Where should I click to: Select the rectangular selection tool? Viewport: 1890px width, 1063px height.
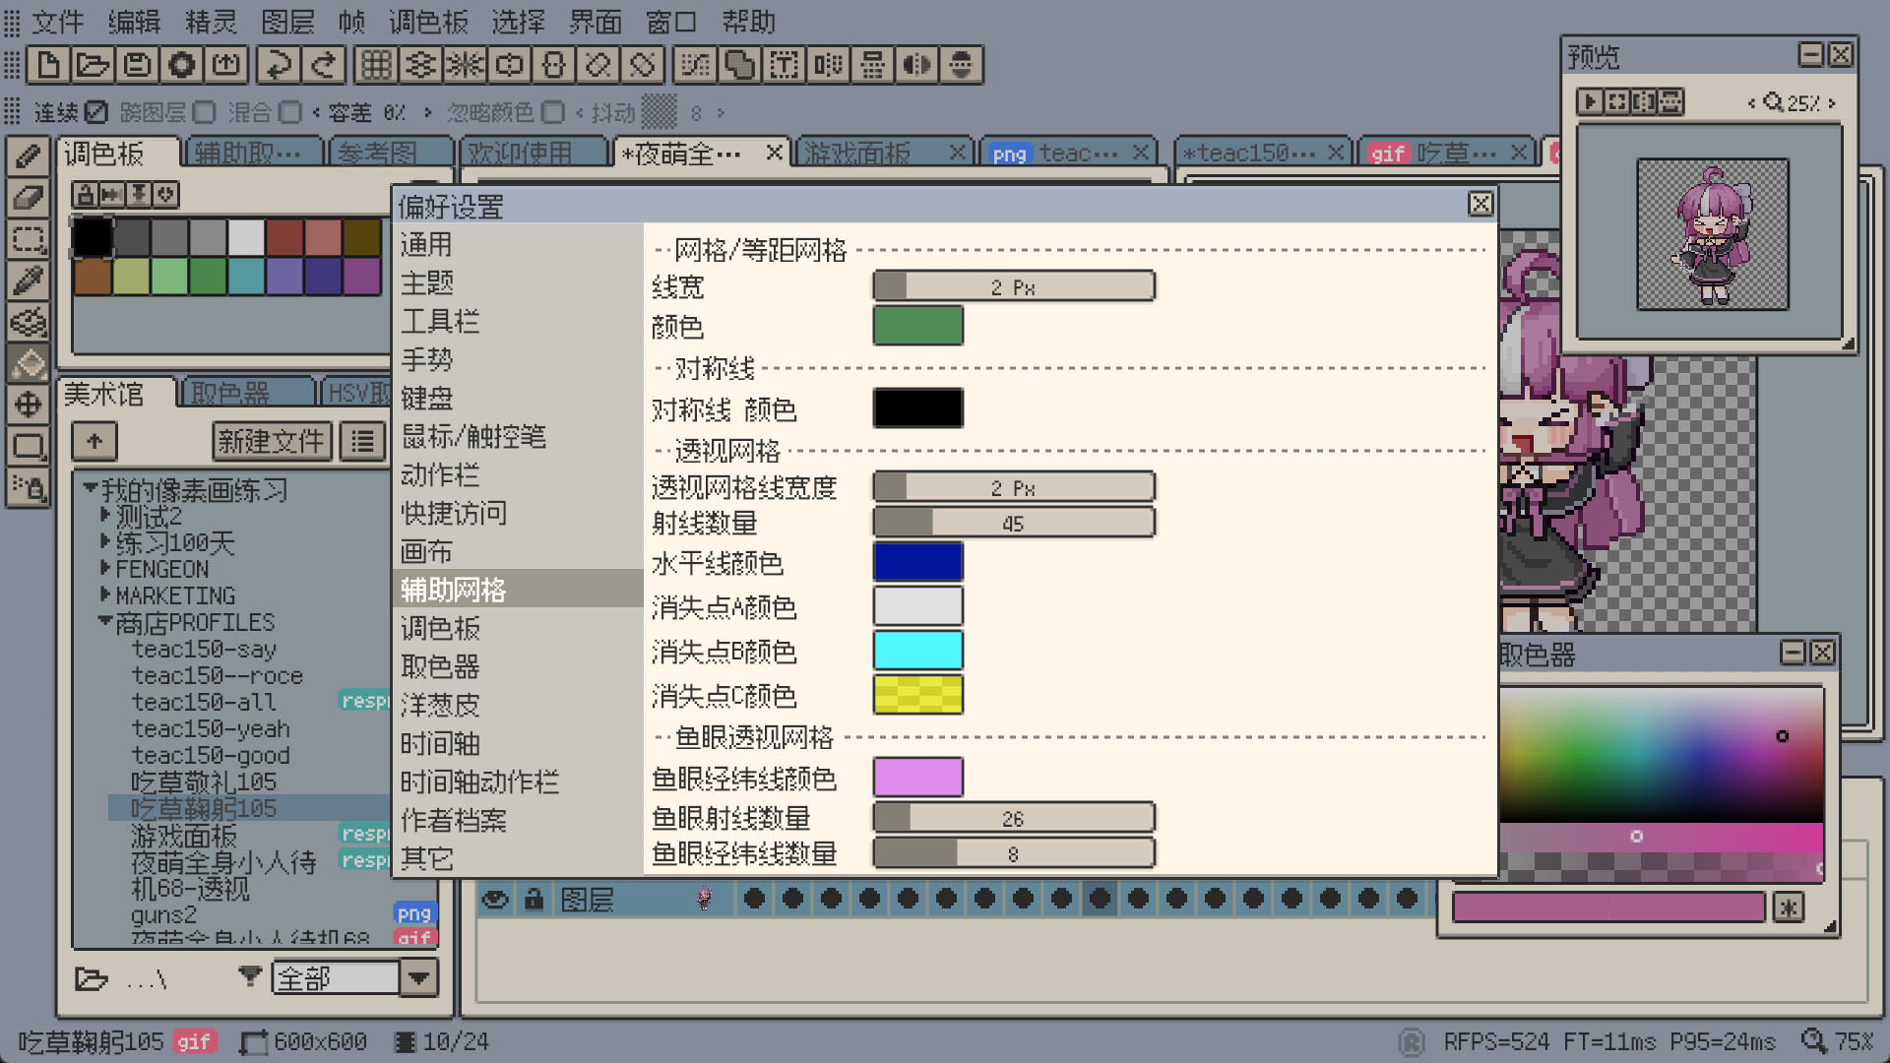(28, 239)
